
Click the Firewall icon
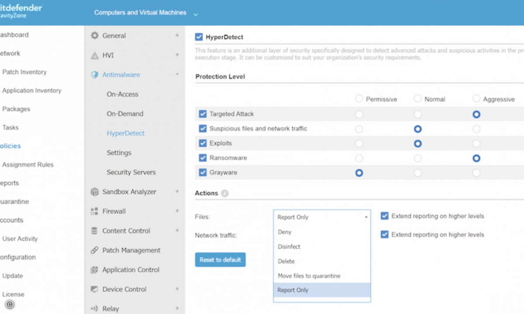[x=94, y=212]
